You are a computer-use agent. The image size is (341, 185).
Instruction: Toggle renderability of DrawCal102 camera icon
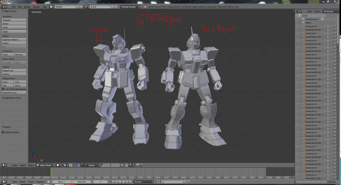(x=335, y=41)
